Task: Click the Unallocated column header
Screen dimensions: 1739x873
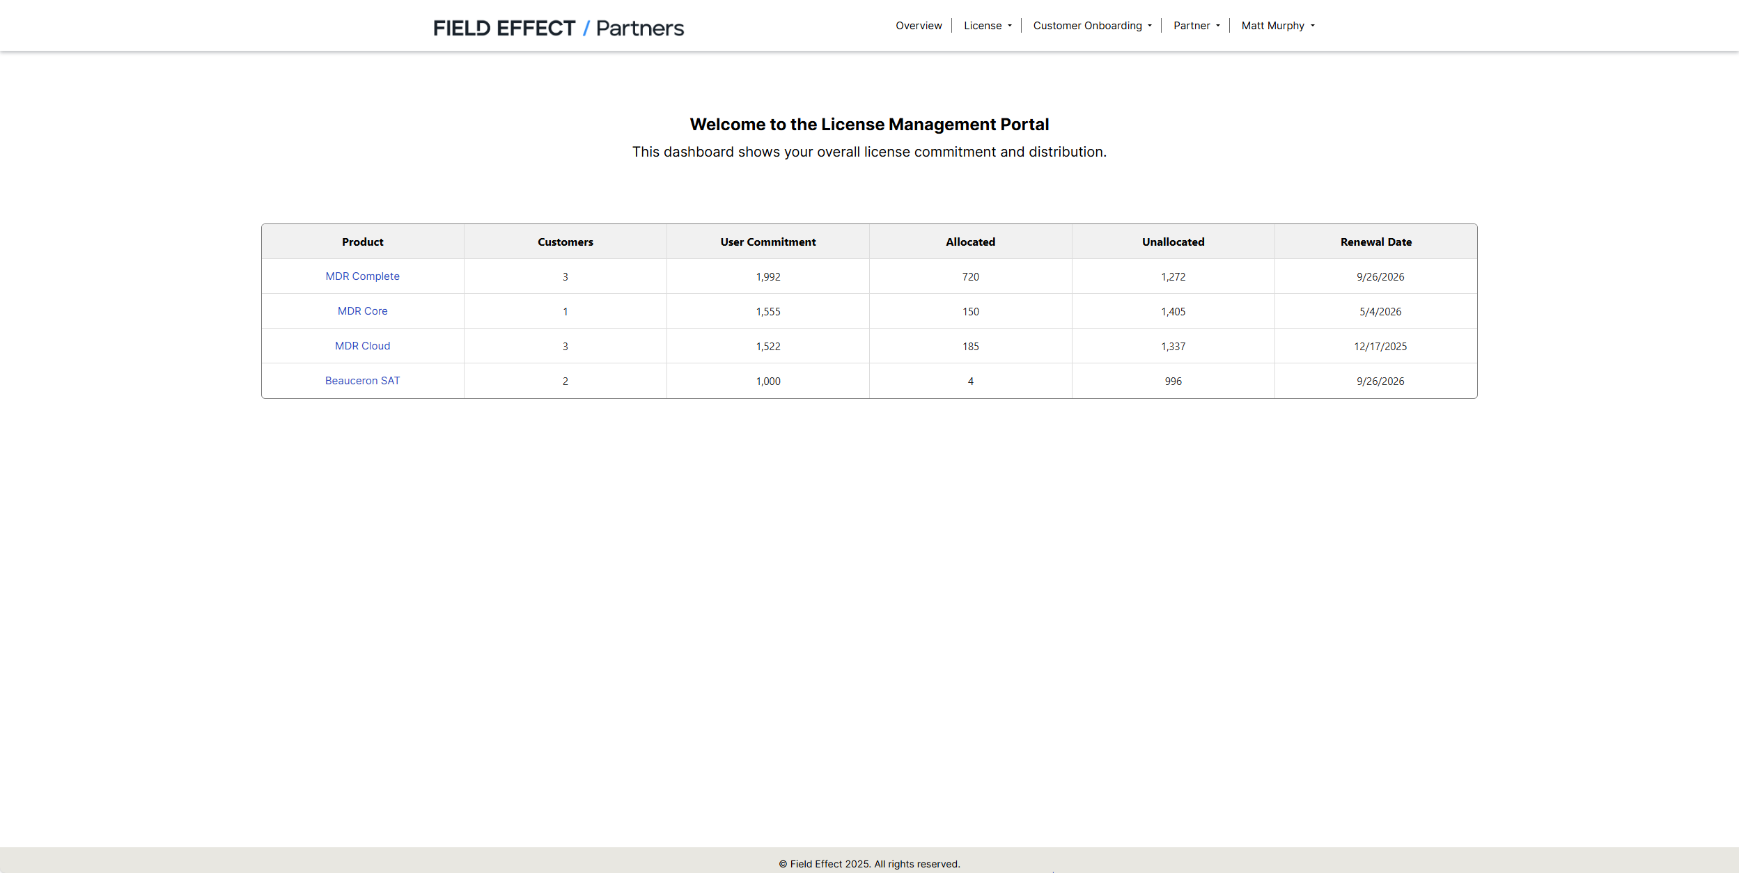Action: (x=1173, y=242)
